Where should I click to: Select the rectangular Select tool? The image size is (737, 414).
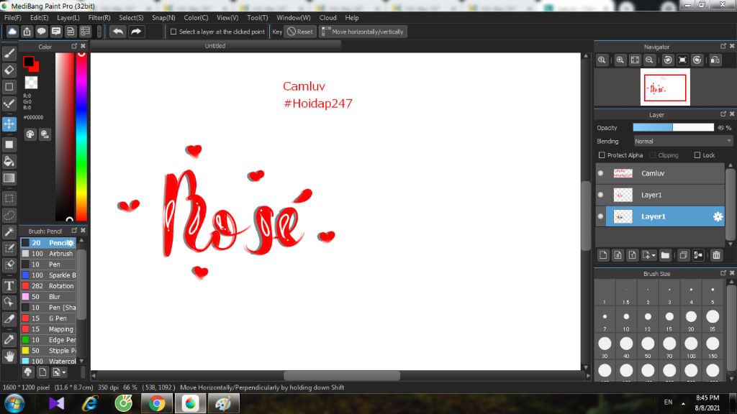[9, 198]
